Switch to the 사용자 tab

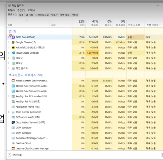pyautogui.click(x=54, y=15)
